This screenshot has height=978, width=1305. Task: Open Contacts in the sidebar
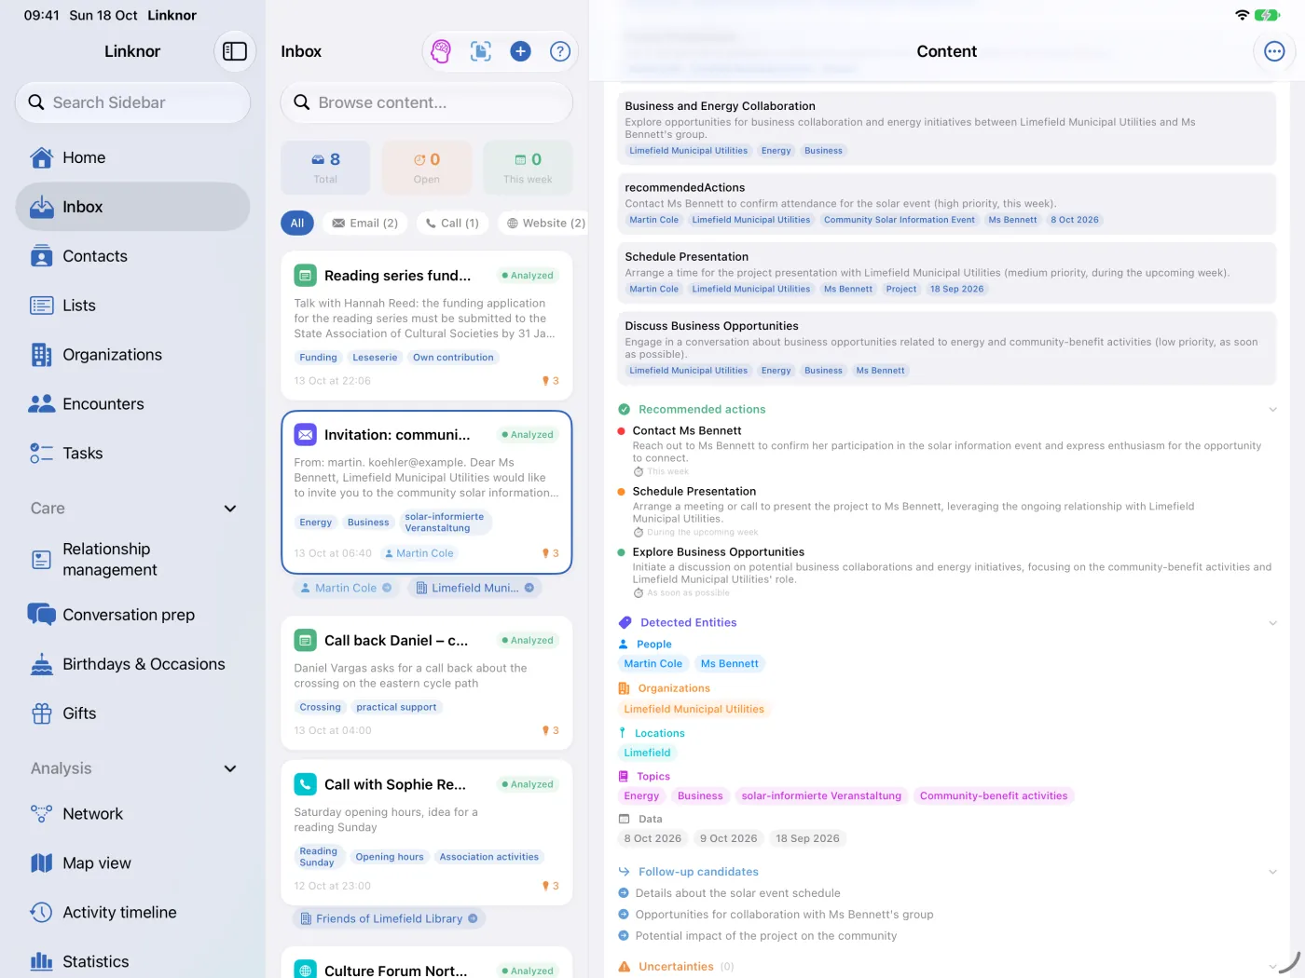[132, 256]
